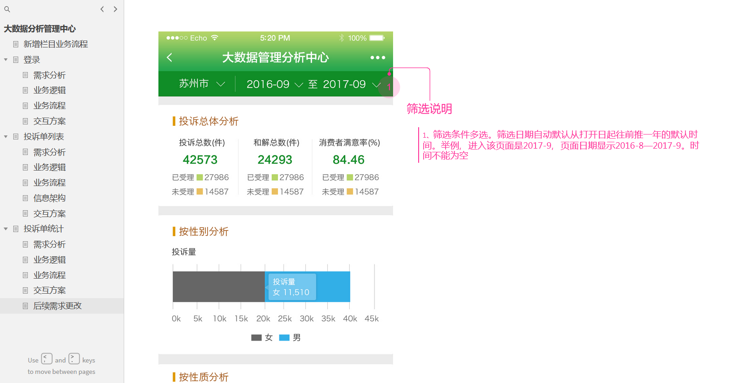Select the 后续需求更改 page
The width and height of the screenshot is (730, 383).
tap(58, 306)
